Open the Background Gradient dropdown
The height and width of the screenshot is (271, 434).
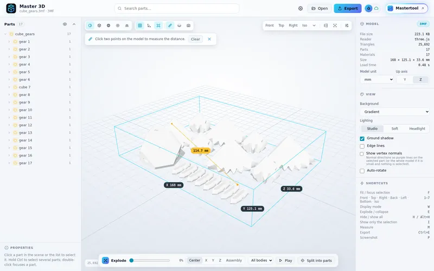click(395, 112)
